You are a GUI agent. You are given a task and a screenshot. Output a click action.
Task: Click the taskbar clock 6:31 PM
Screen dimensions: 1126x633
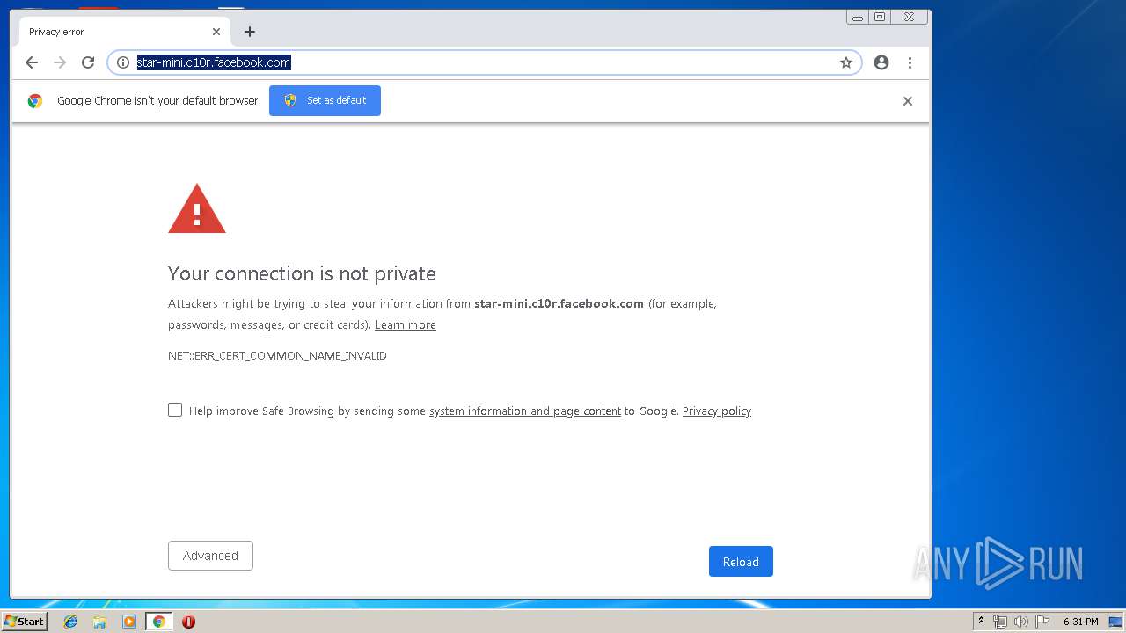[x=1080, y=622]
